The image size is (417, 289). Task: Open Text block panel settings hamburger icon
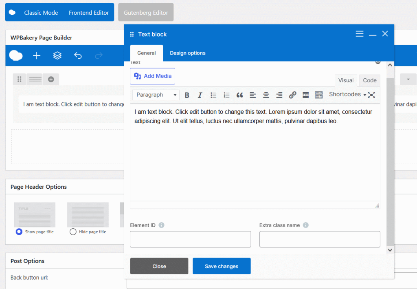[360, 34]
